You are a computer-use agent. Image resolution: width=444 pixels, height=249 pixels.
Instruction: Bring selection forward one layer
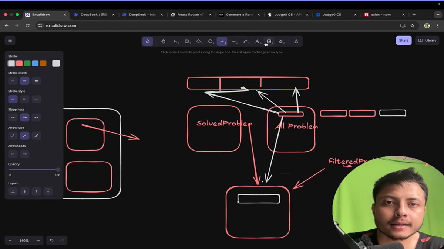pyautogui.click(x=36, y=191)
